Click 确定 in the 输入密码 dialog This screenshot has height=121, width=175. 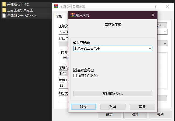(83, 107)
